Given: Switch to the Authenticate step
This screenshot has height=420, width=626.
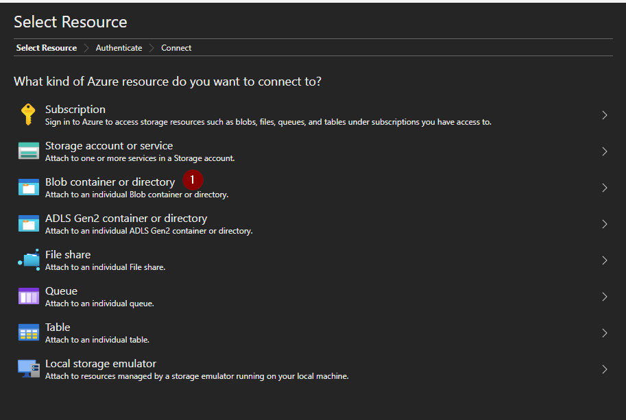Looking at the screenshot, I should pyautogui.click(x=118, y=47).
